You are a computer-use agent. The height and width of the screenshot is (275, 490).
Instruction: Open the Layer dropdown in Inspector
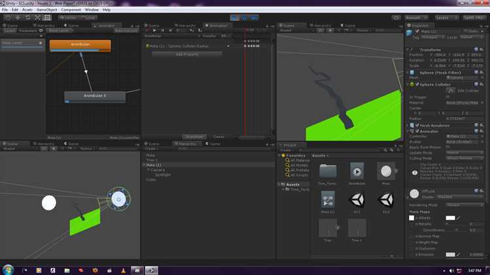(x=472, y=37)
